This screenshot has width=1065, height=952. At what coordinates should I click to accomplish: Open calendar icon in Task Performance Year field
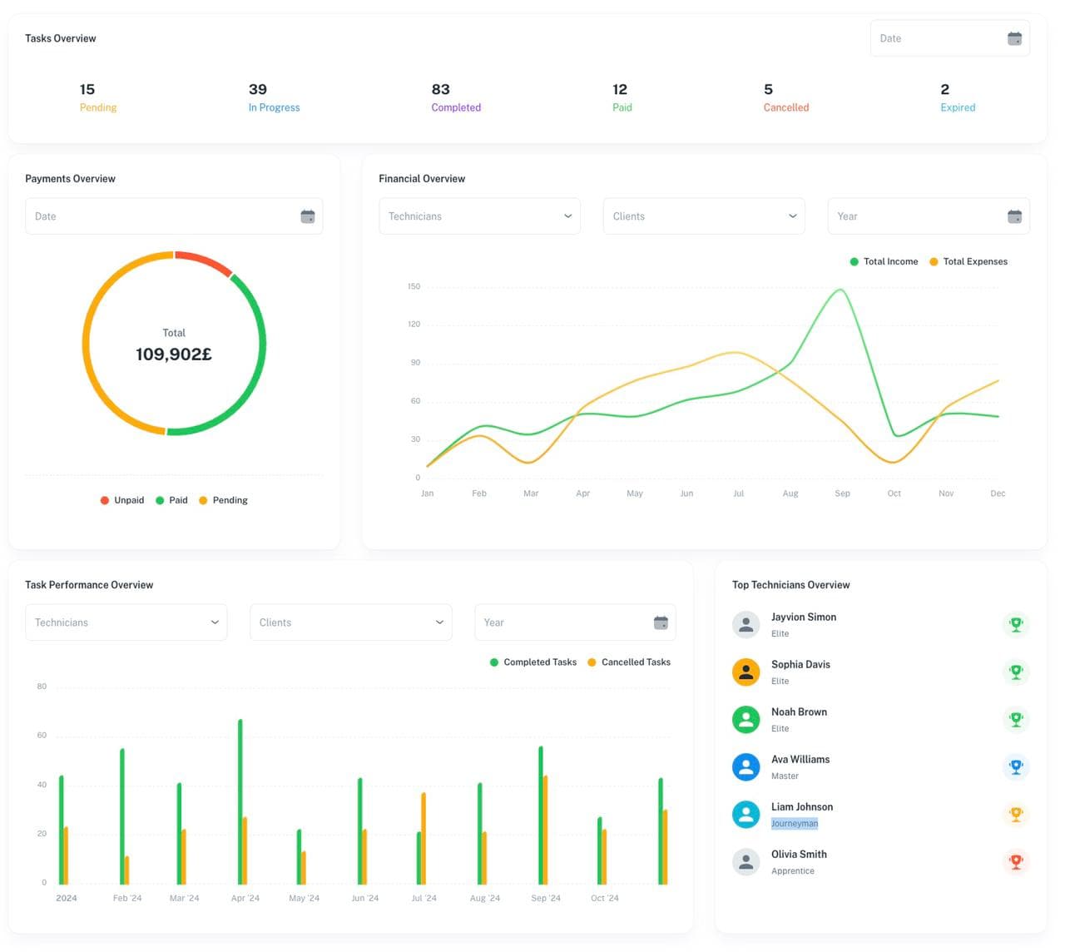661,622
